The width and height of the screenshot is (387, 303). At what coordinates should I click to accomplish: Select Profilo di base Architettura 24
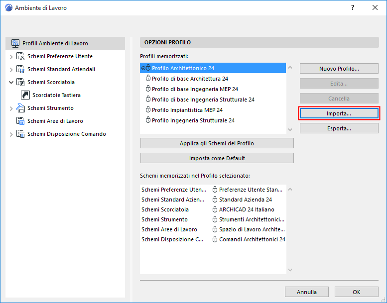tap(213, 79)
